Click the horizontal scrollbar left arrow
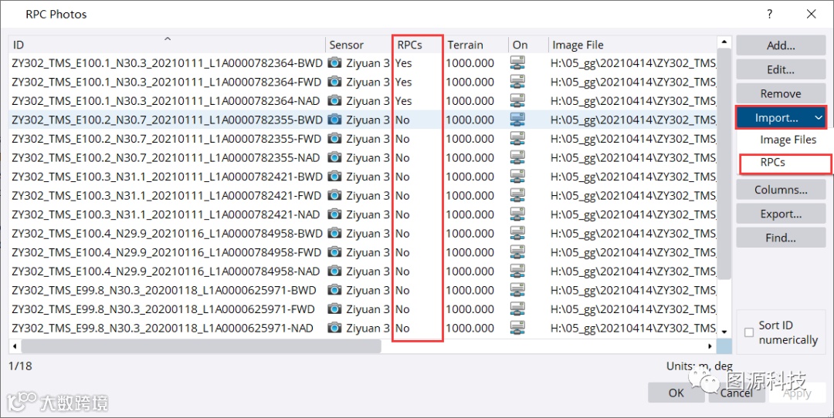Image resolution: width=834 pixels, height=418 pixels. click(15, 346)
